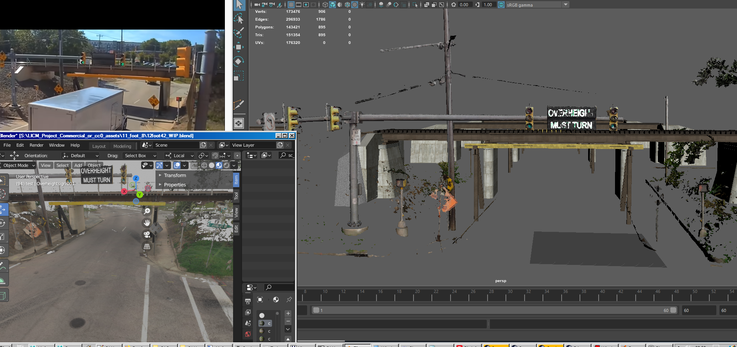Open the viewport shading options dropdown arrow
This screenshot has width=737, height=347.
(234, 165)
